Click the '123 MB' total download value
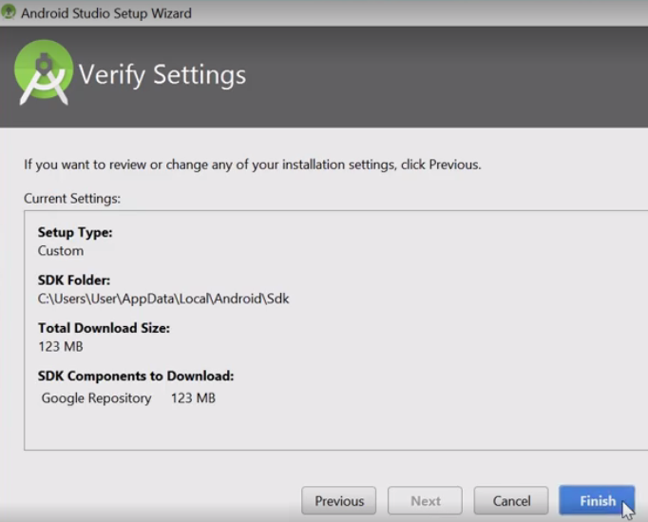 click(61, 346)
